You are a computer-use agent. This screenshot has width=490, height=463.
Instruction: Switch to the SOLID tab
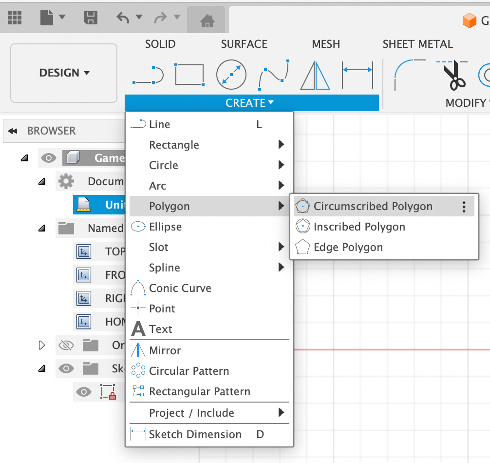point(160,44)
